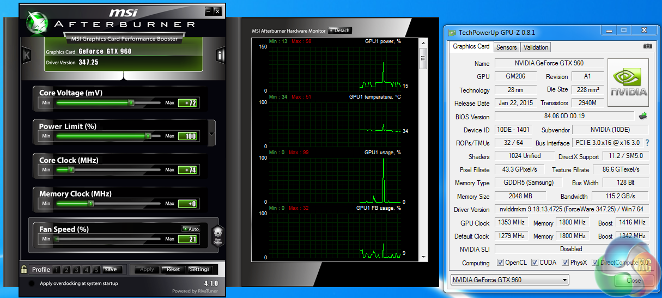The height and width of the screenshot is (298, 662).
Task: Detach the hardware monitor window
Action: pos(340,31)
